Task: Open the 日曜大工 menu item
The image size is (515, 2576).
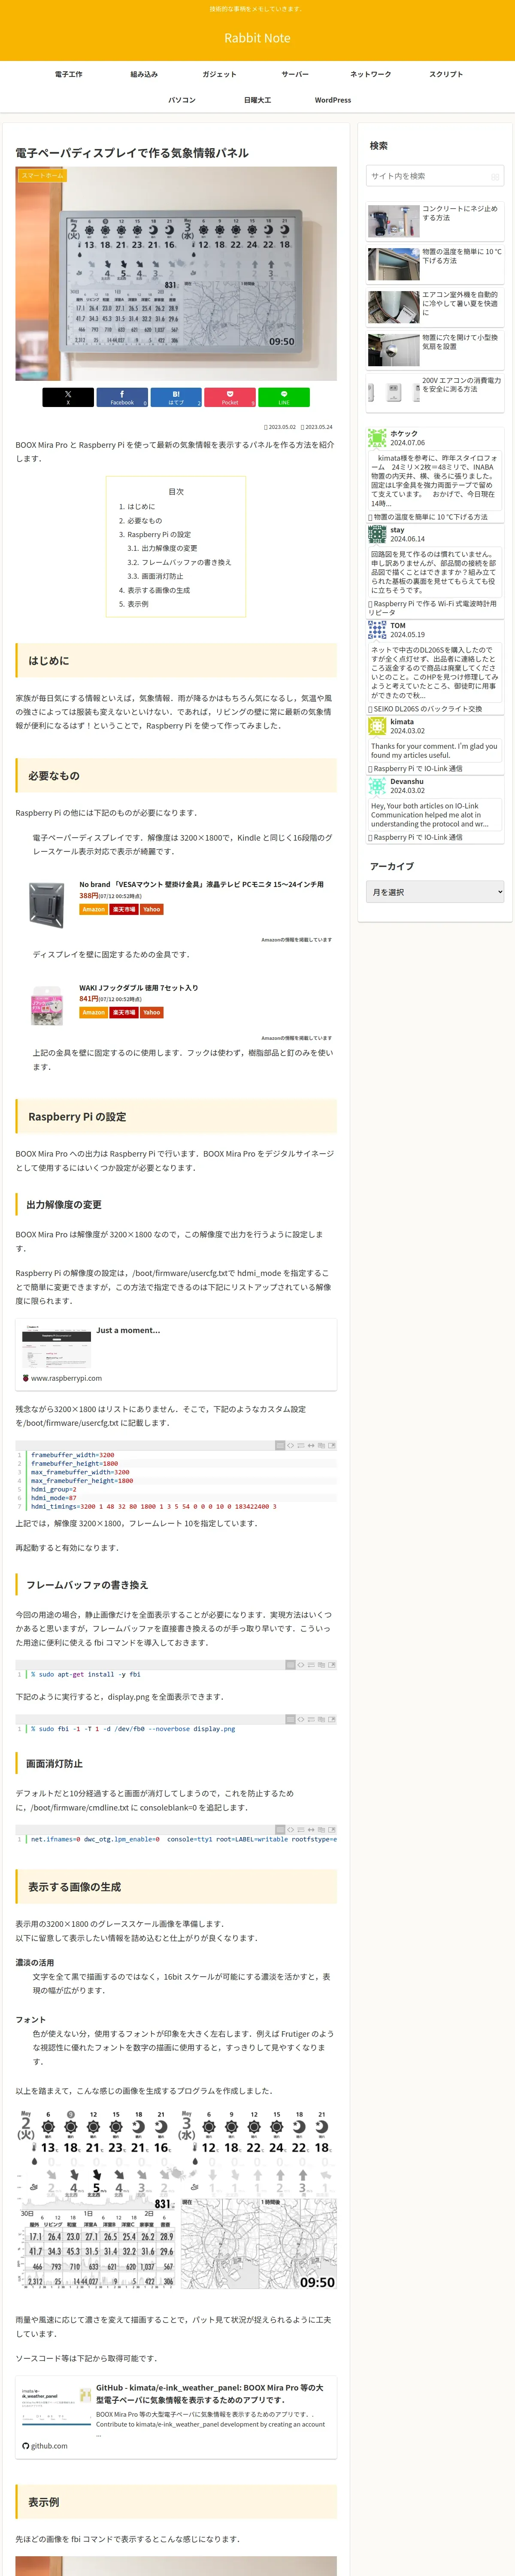Action: tap(257, 100)
